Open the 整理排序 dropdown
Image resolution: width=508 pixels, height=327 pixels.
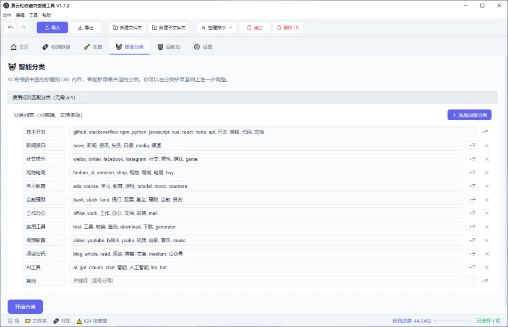[217, 28]
